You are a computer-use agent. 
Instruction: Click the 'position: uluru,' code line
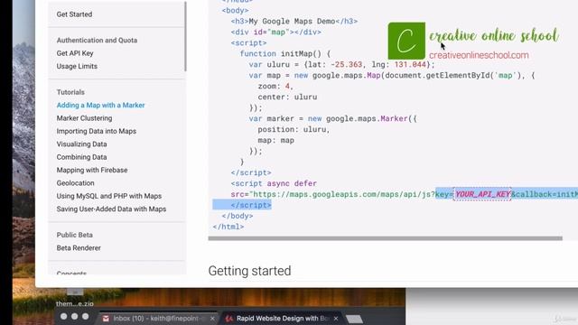tap(294, 129)
